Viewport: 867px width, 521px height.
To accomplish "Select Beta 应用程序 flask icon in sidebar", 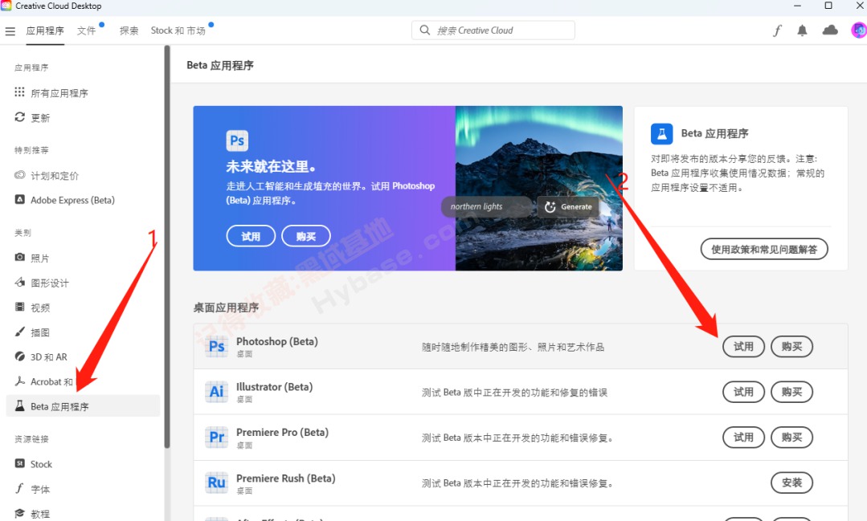I will click(20, 406).
